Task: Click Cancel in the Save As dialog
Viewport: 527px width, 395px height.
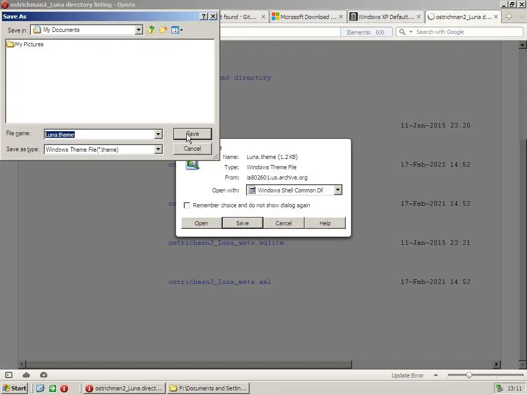Action: 192,149
